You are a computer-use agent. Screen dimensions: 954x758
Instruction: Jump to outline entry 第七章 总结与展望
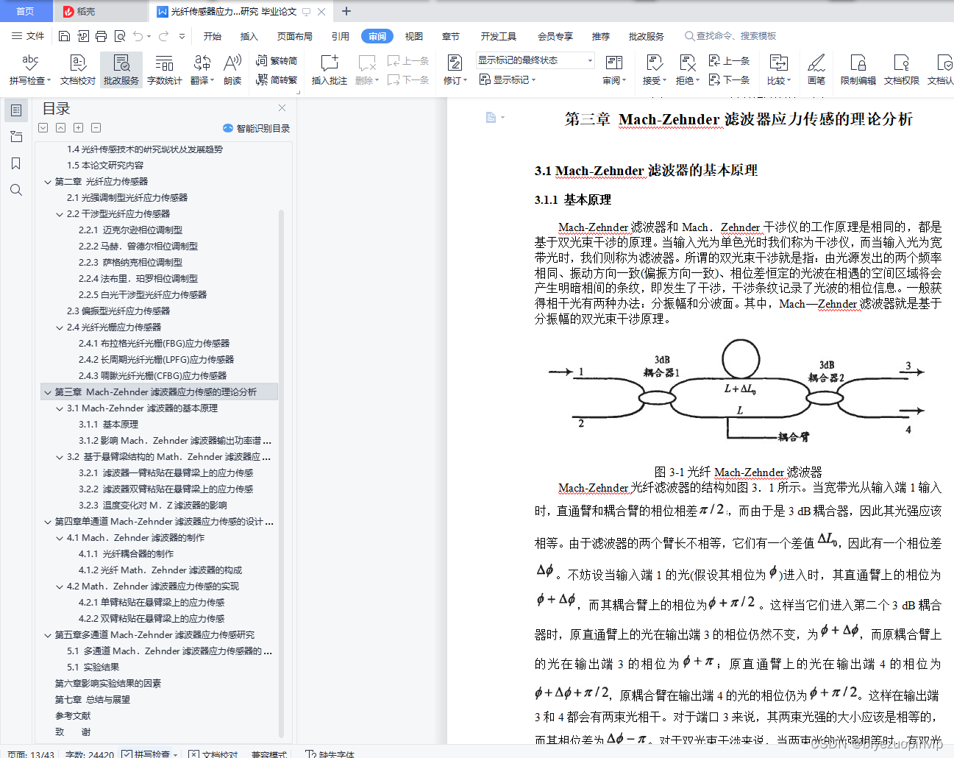[x=93, y=700]
